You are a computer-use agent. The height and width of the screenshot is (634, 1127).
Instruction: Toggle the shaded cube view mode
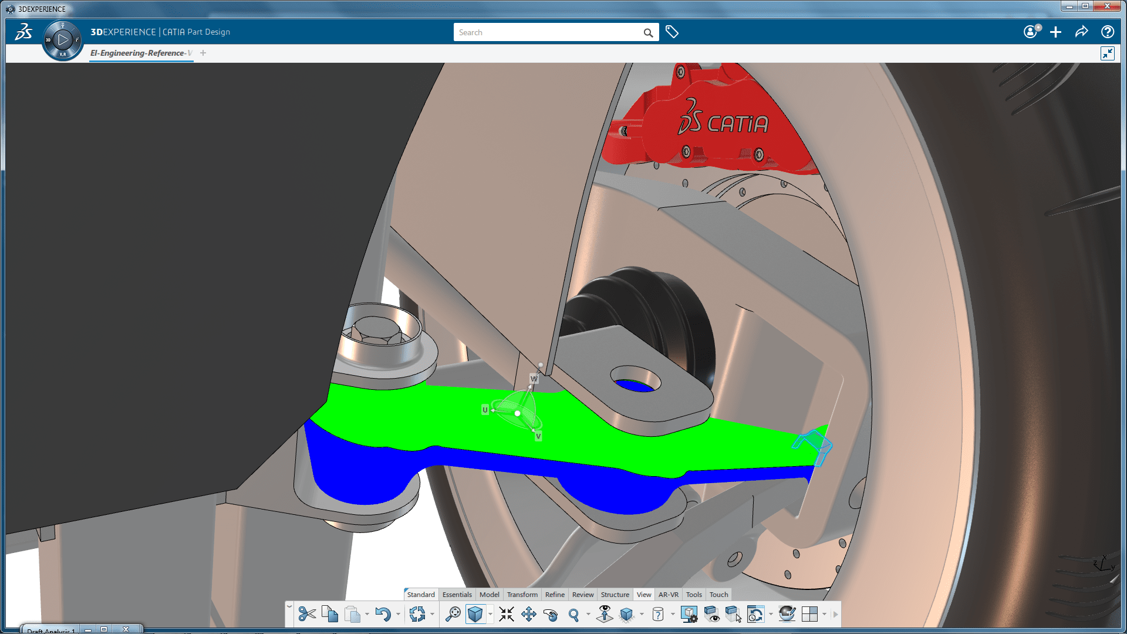(x=475, y=614)
